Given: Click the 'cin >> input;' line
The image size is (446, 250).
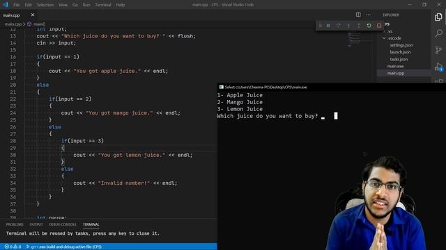Looking at the screenshot, I should 56,43.
